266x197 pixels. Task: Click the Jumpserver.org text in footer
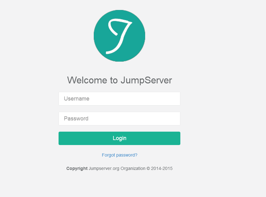[x=104, y=168]
